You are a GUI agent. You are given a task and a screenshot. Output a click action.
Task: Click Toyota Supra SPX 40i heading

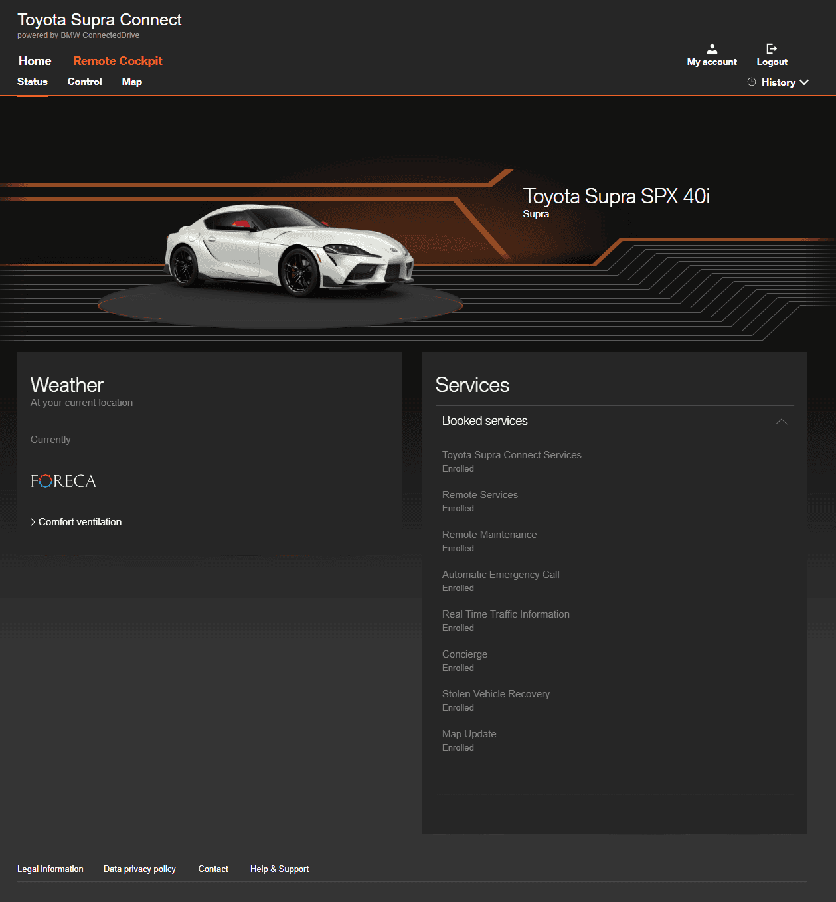[616, 196]
